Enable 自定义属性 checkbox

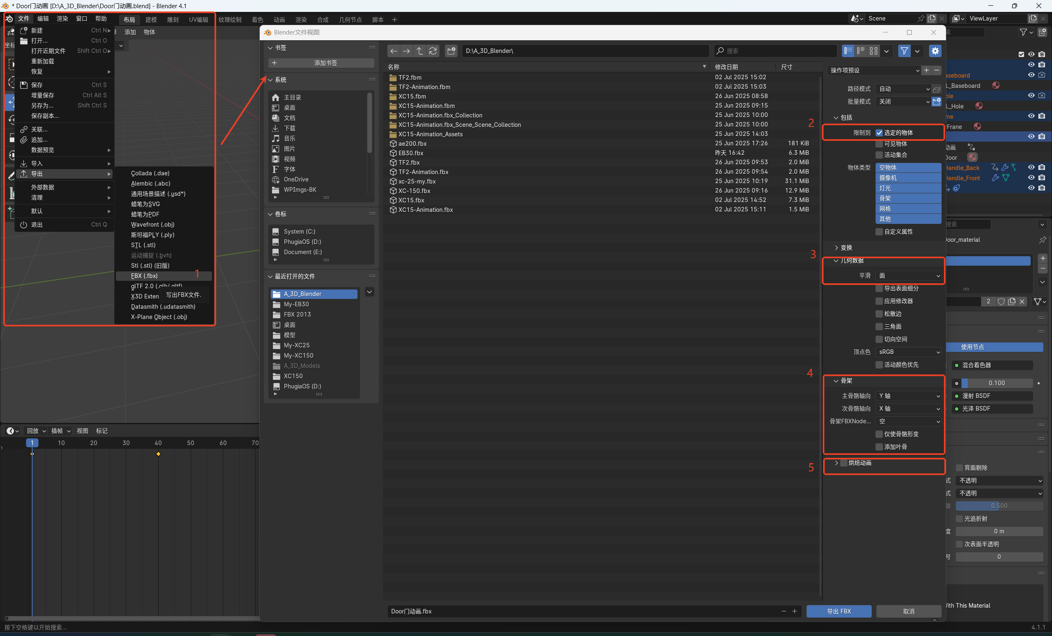[879, 232]
